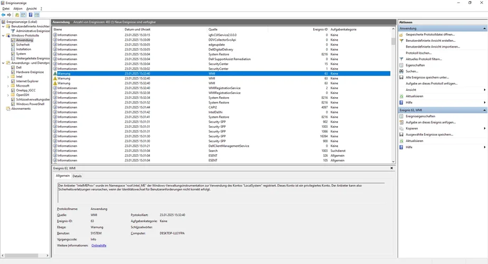Open the 'Ansicht' menu in menu bar

(32, 9)
